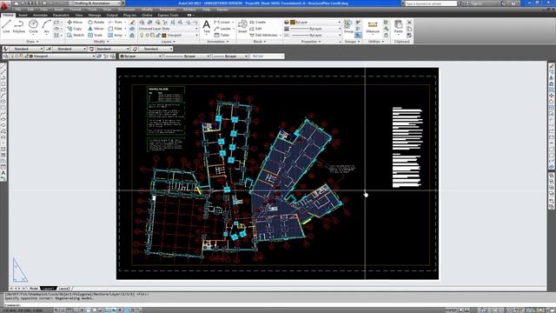Viewport: 556px width, 313px height.
Task: Select the Line drawing tool
Action: (6, 26)
